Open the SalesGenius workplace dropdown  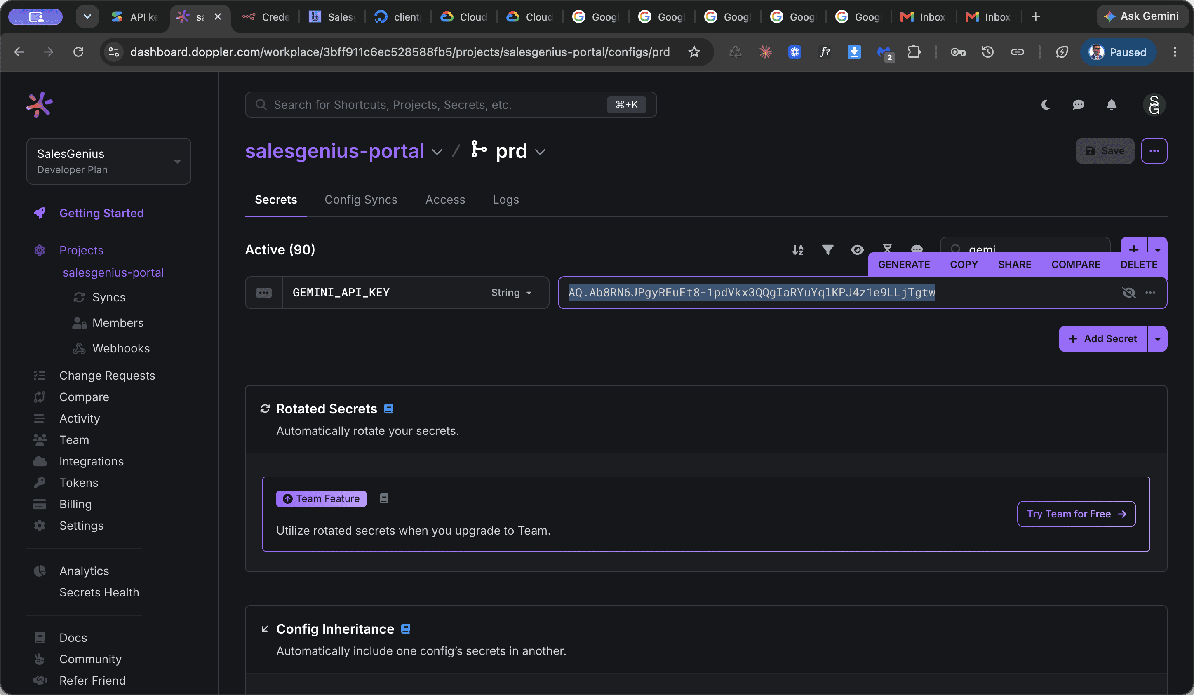108,161
